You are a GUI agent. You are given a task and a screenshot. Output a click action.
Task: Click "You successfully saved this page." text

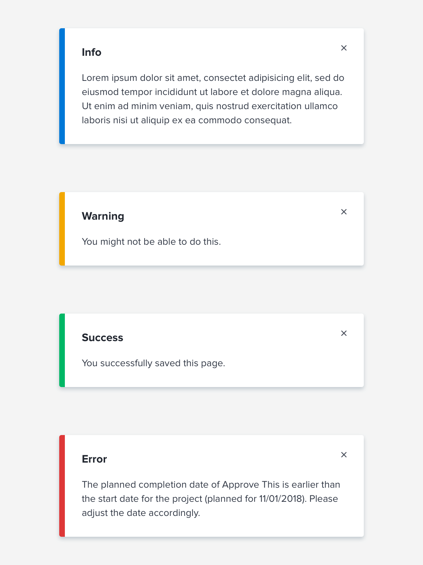tap(153, 363)
